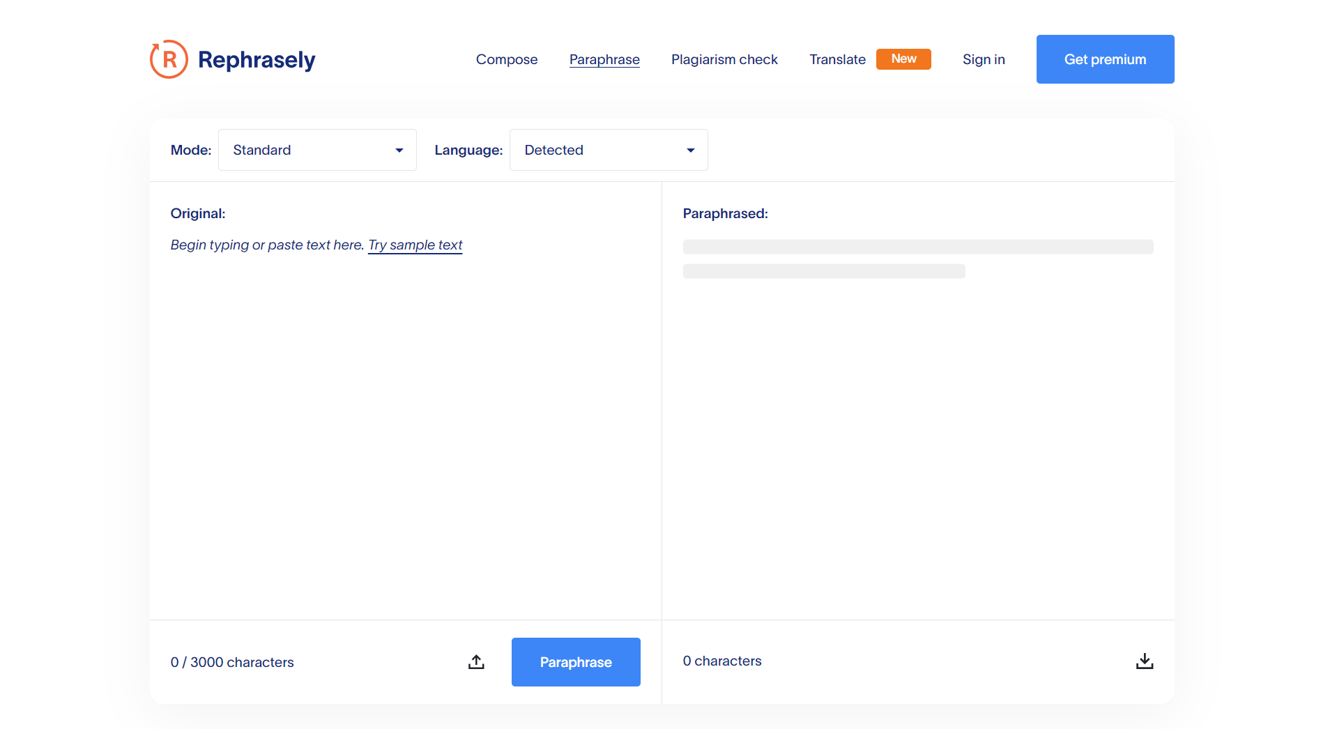Click the blue Paraphrase button
The width and height of the screenshot is (1321, 729).
[x=576, y=662]
